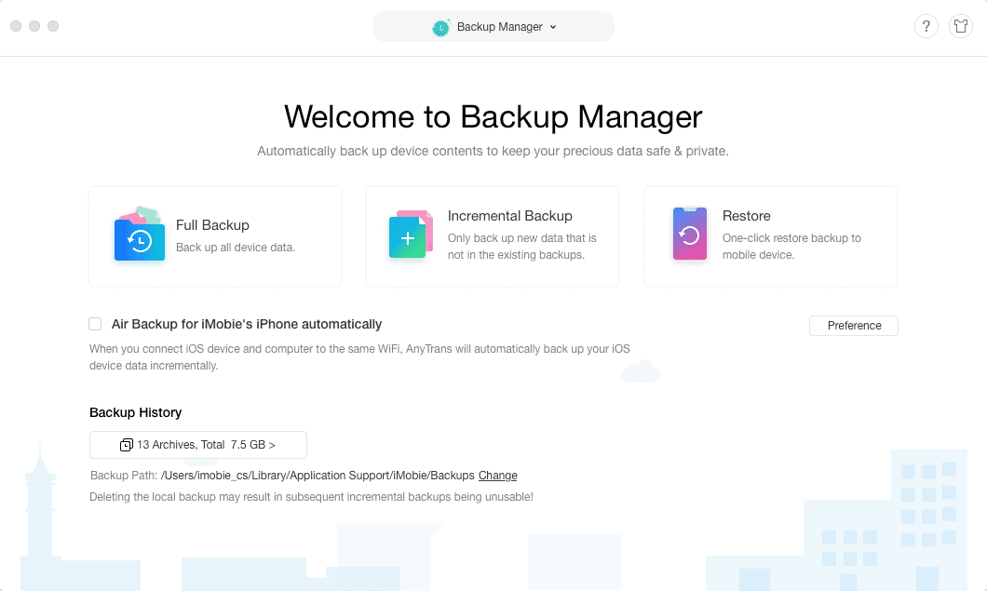Image resolution: width=987 pixels, height=591 pixels.
Task: Click the gift box icon top right
Action: pyautogui.click(x=961, y=26)
